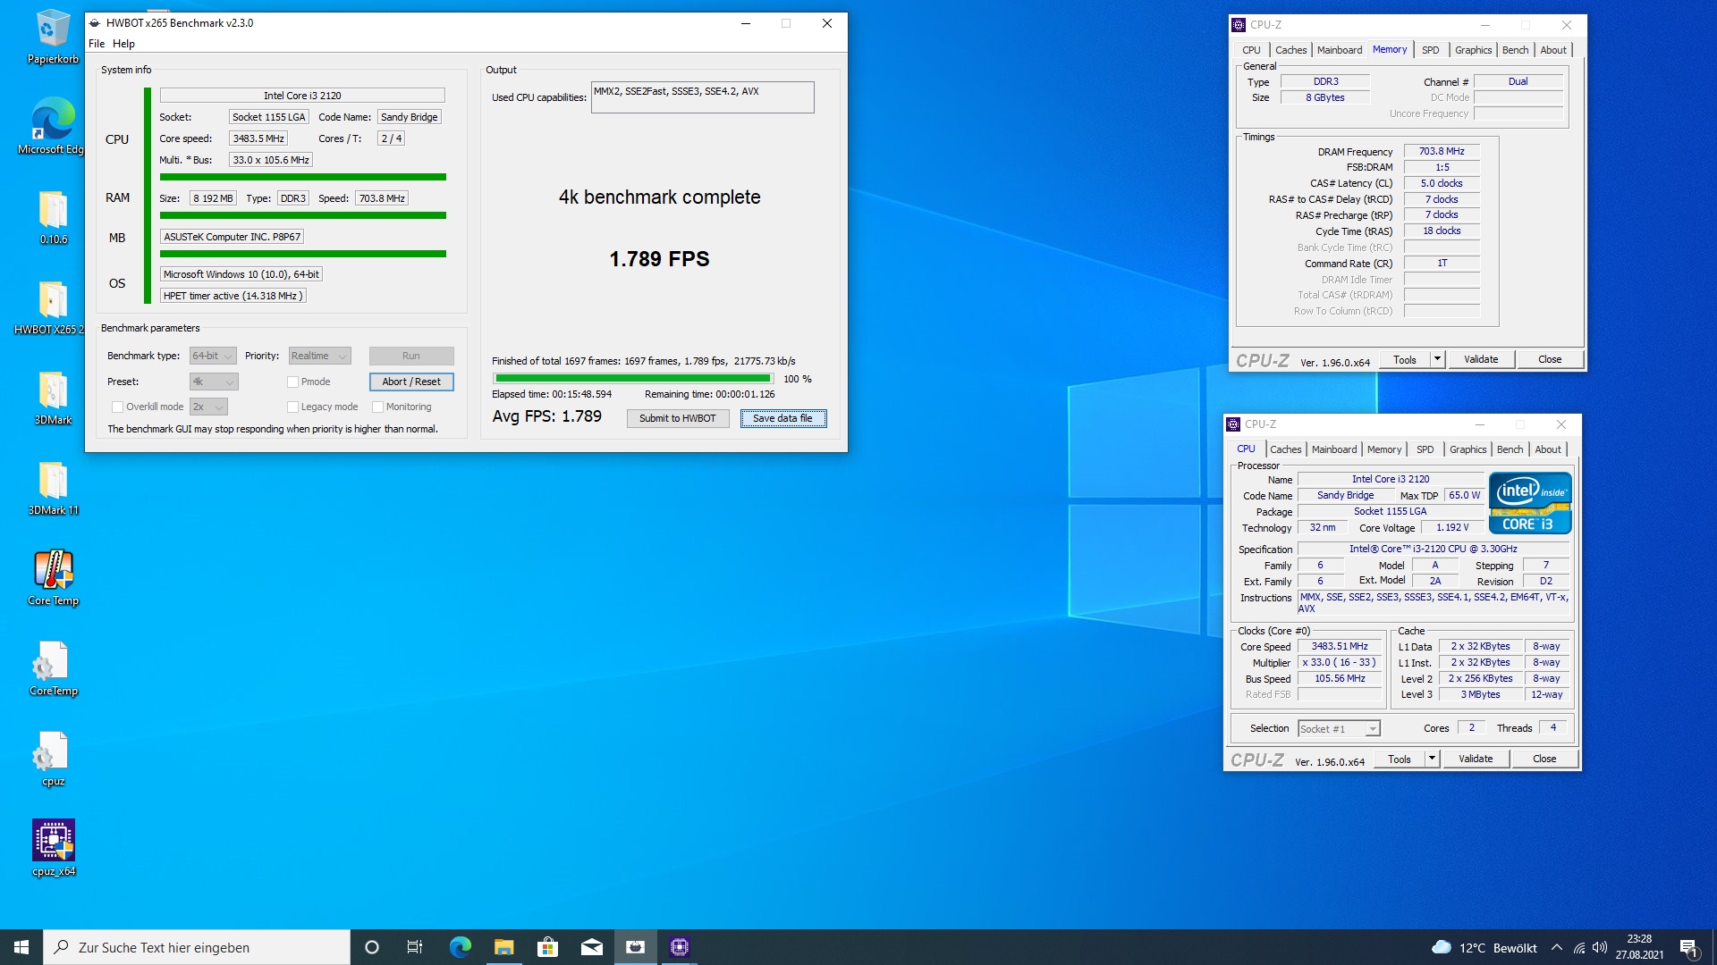The height and width of the screenshot is (965, 1717).
Task: Click Validate in upper CPU-Z window
Action: click(x=1481, y=359)
